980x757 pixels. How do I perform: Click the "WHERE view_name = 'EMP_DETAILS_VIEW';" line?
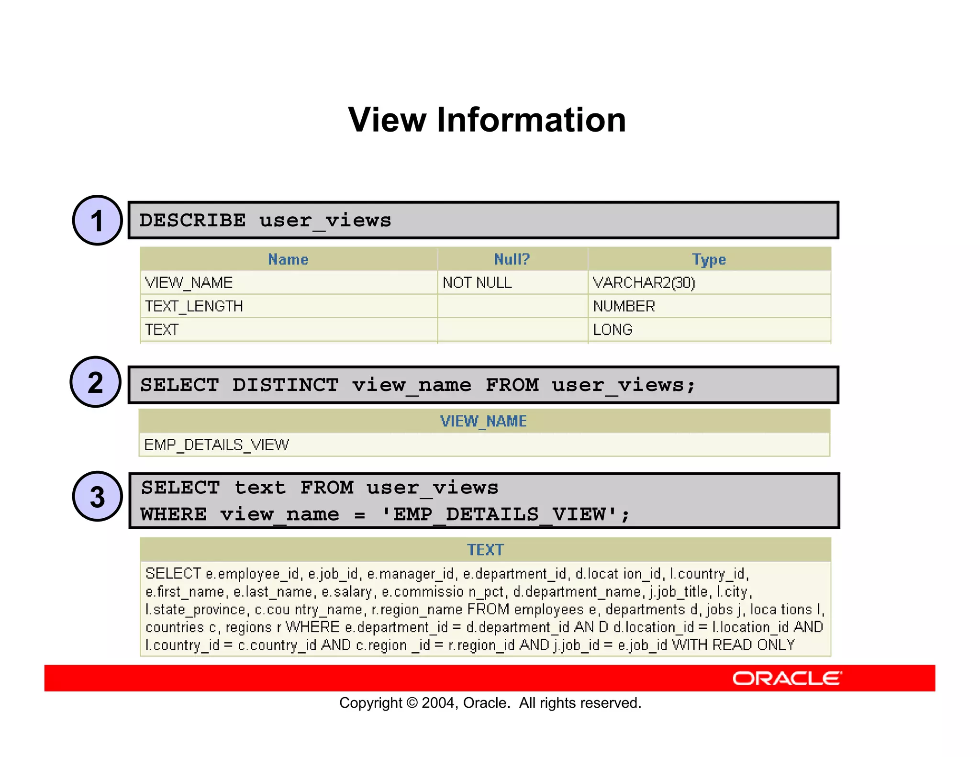point(385,514)
